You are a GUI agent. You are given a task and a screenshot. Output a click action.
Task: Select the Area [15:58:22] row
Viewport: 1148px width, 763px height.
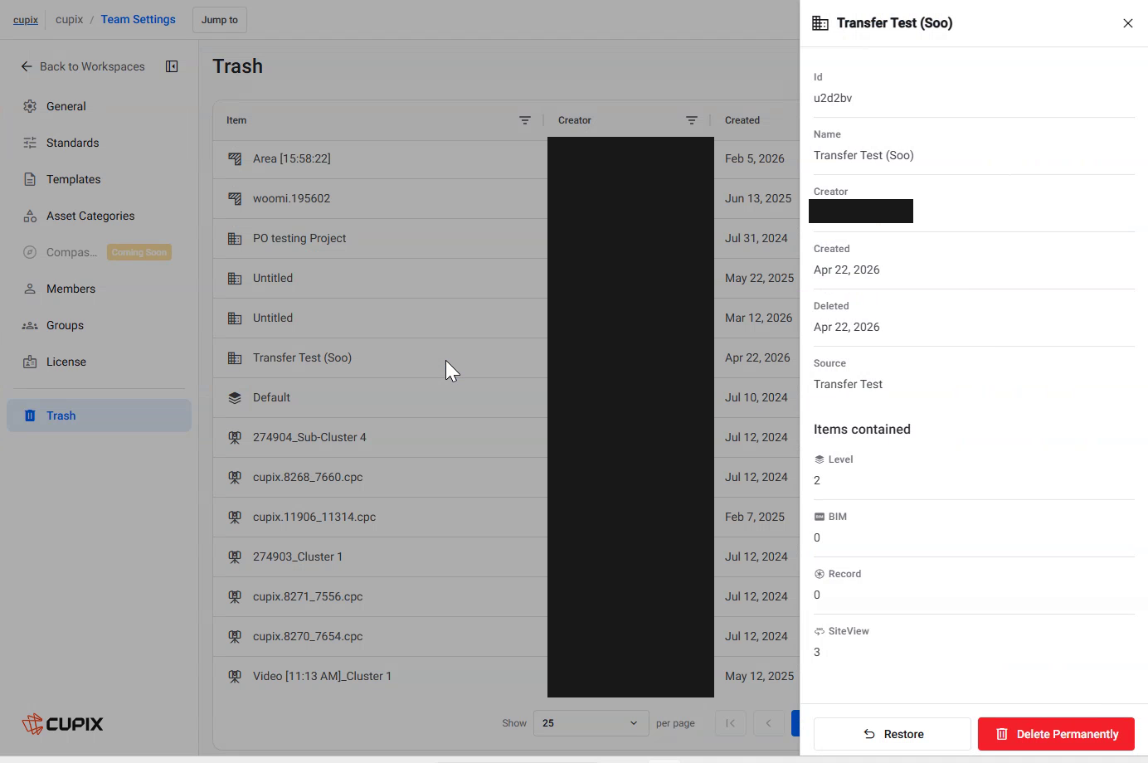(x=506, y=158)
